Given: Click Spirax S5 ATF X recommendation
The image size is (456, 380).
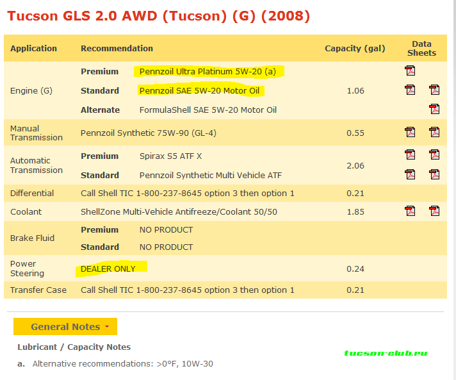Looking at the screenshot, I should [x=170, y=156].
